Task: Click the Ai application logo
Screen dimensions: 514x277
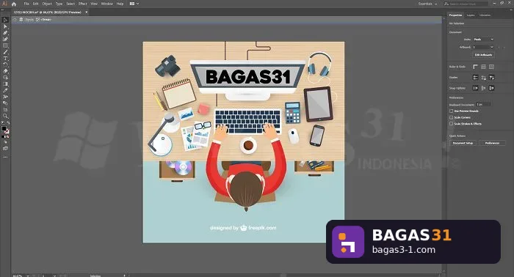Action: 4,4
